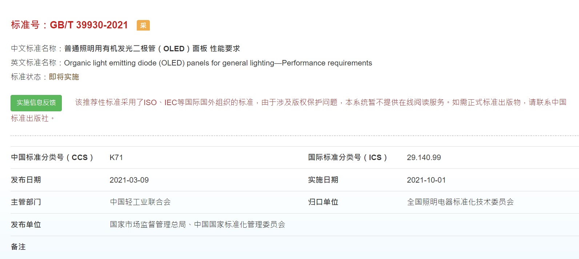This screenshot has height=259, width=579.
Task: Click the 实施日期 label
Action: (323, 180)
